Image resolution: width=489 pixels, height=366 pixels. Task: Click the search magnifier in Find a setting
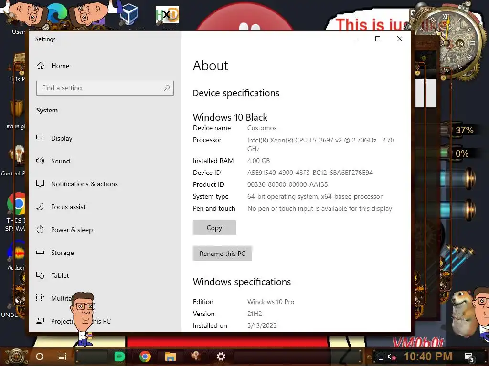167,88
